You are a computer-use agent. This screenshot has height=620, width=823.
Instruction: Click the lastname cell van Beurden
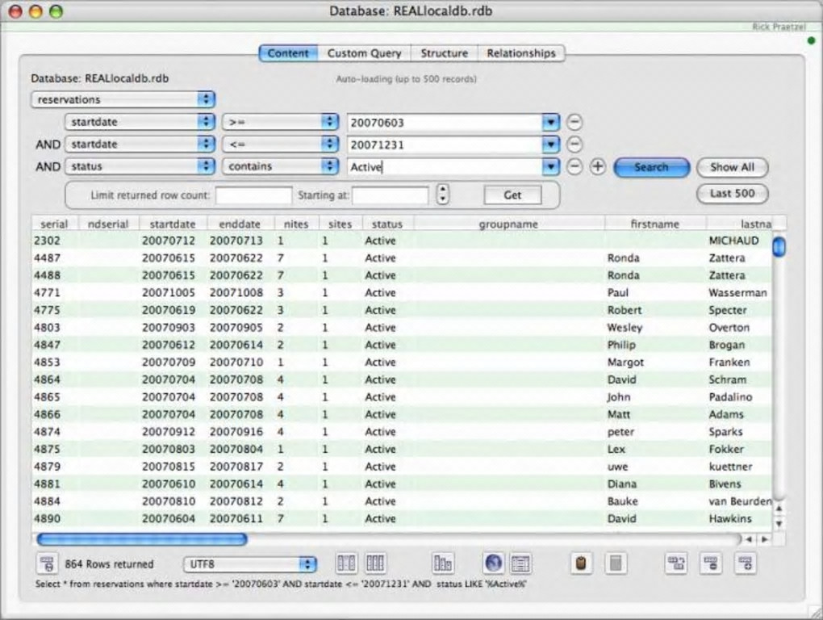click(740, 501)
